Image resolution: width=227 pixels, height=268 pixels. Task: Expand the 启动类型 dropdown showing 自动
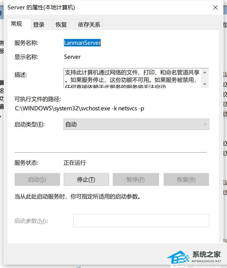click(136, 124)
